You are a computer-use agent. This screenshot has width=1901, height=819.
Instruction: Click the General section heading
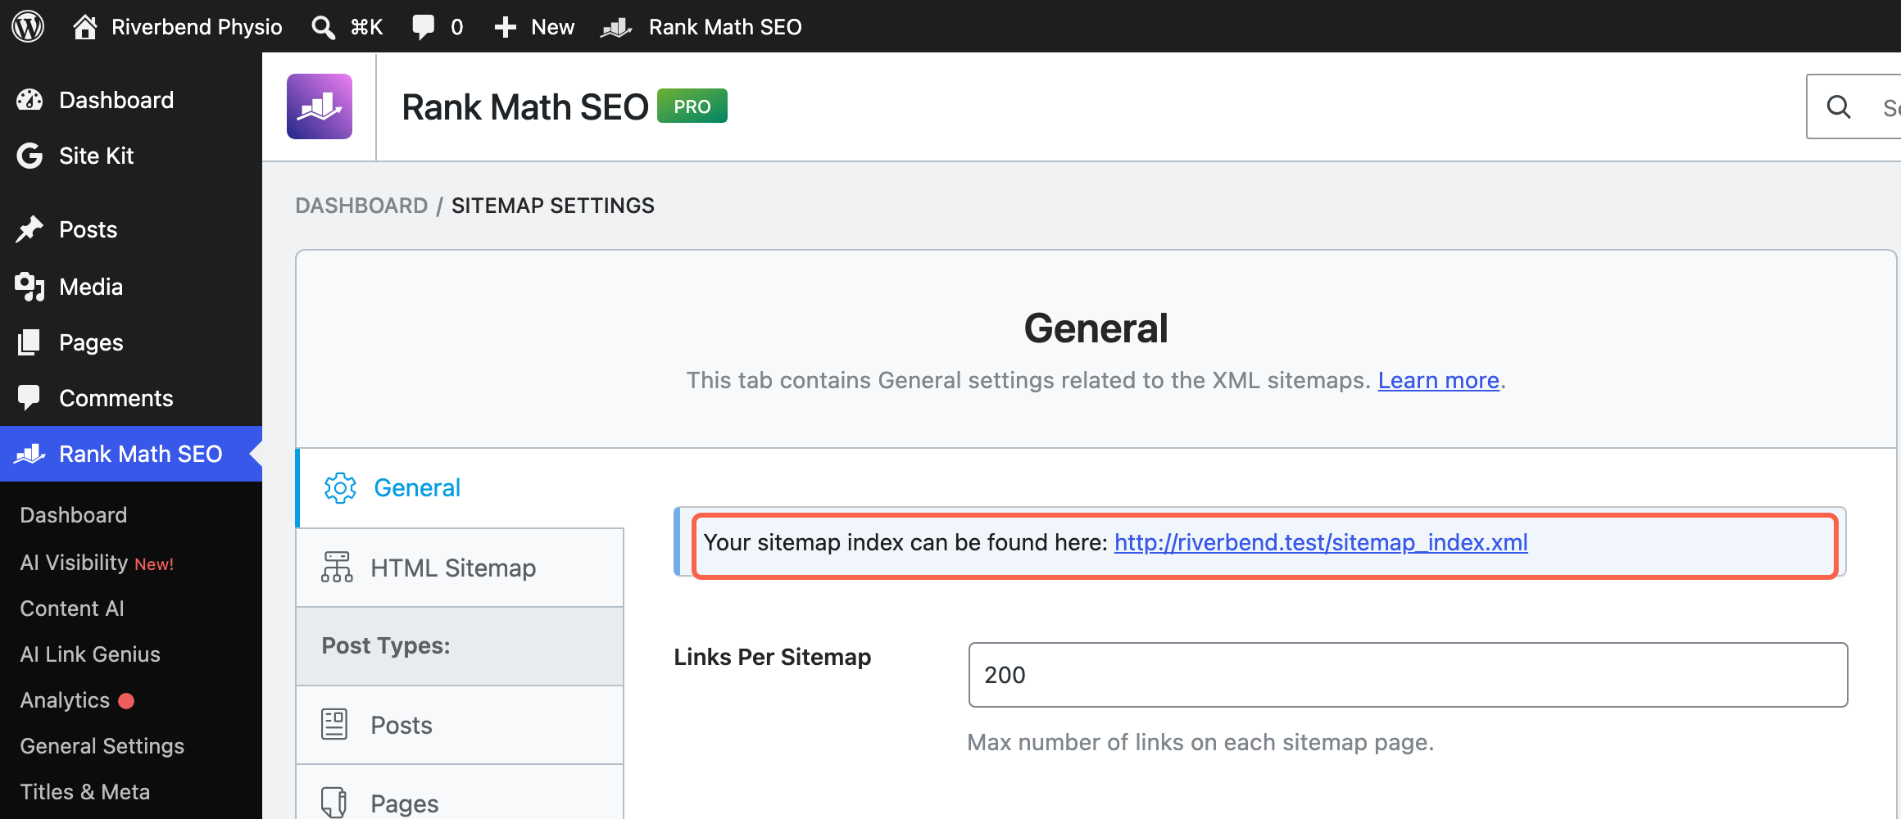pos(1096,328)
